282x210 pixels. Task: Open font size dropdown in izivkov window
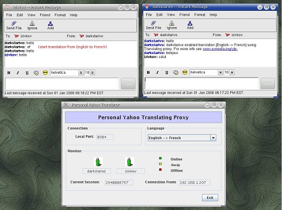coord(92,73)
